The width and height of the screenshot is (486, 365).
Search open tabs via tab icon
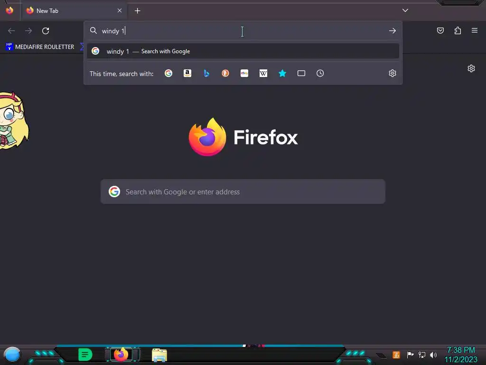pyautogui.click(x=301, y=73)
